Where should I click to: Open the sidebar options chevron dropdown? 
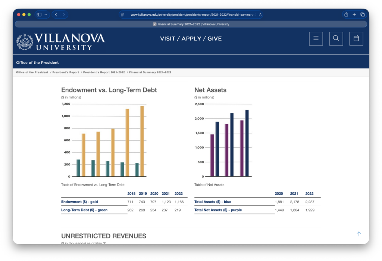tap(46, 14)
